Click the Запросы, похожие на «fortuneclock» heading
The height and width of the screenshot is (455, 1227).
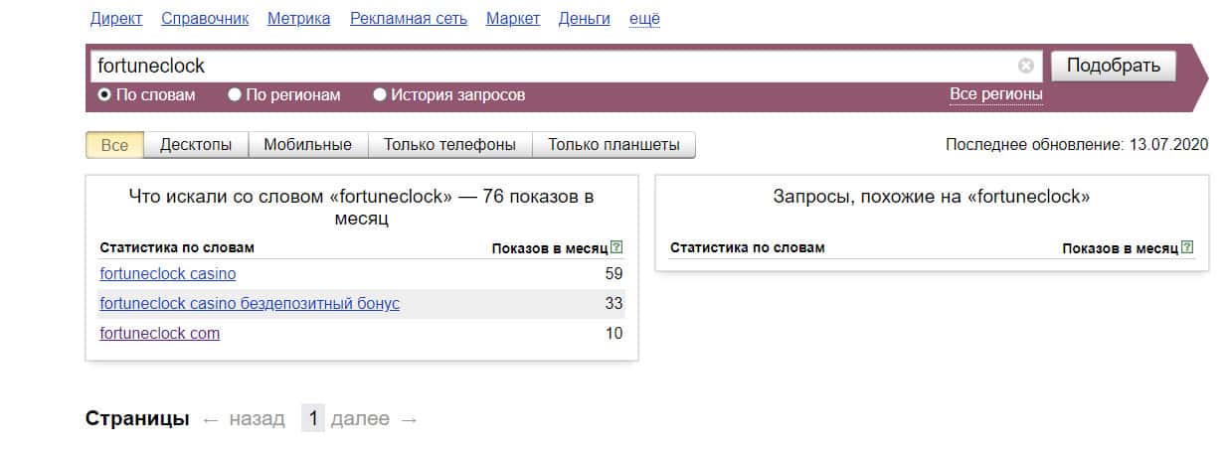[932, 197]
